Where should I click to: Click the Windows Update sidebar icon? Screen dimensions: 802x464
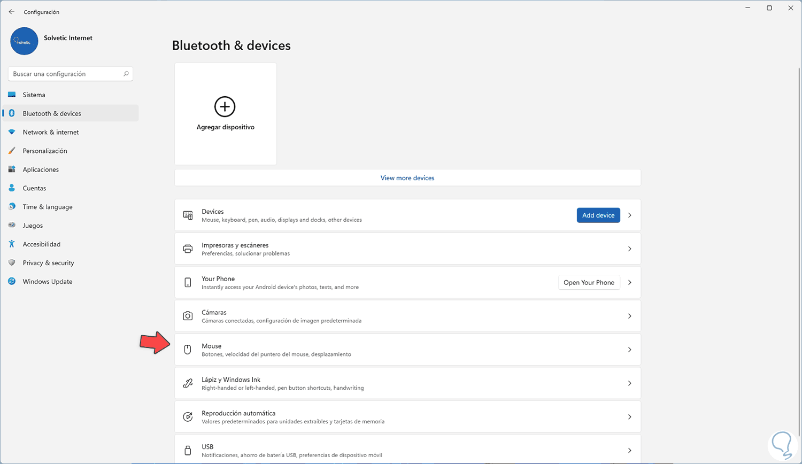pyautogui.click(x=12, y=282)
